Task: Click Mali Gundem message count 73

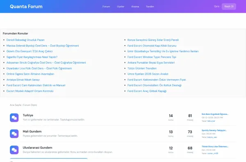Action: [x=190, y=132]
